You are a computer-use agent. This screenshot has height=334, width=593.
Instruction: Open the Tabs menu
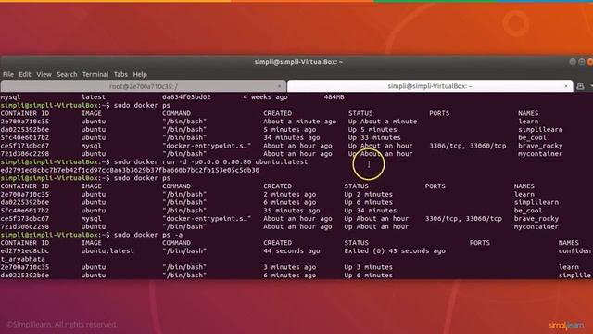click(120, 74)
